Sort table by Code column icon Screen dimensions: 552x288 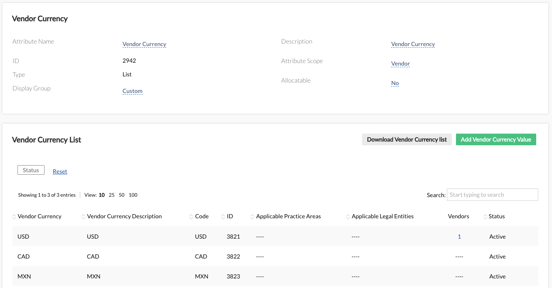click(191, 217)
